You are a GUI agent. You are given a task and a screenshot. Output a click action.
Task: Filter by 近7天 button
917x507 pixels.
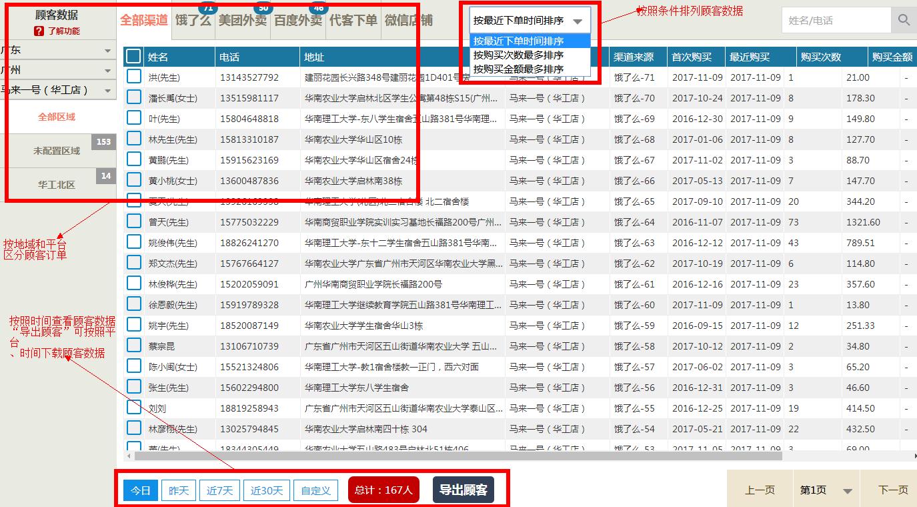[x=220, y=490]
